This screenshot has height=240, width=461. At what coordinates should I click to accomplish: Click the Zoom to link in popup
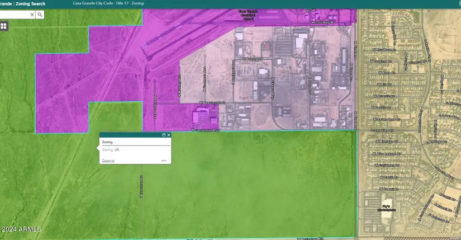coord(108,161)
